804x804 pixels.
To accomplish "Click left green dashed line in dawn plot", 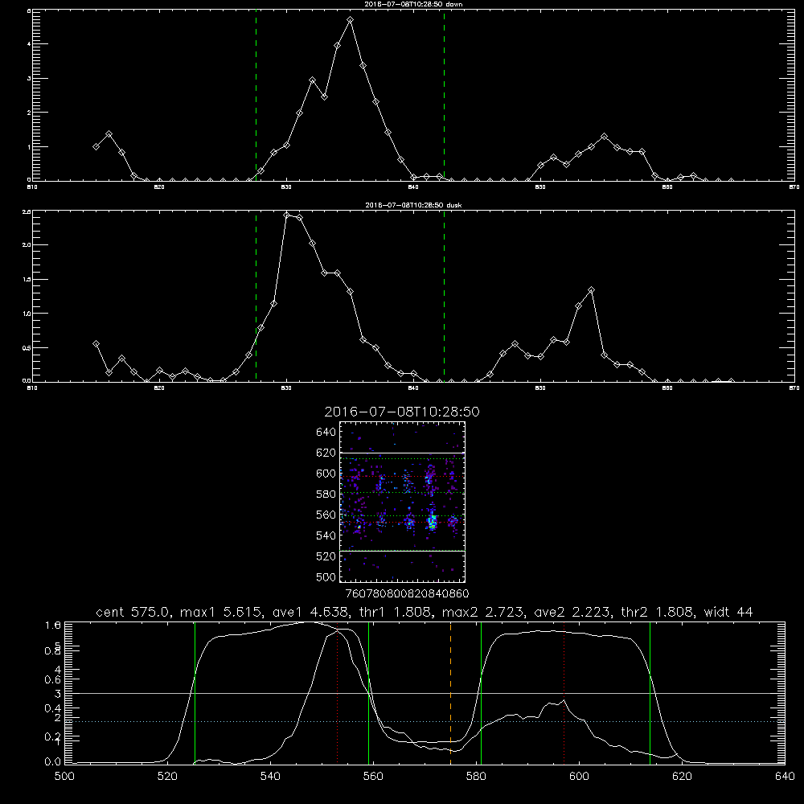I will pyautogui.click(x=256, y=95).
